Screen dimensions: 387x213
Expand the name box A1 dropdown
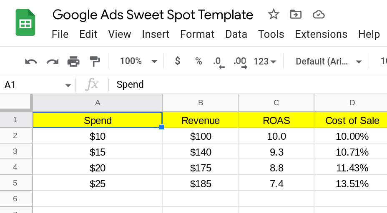click(x=68, y=85)
